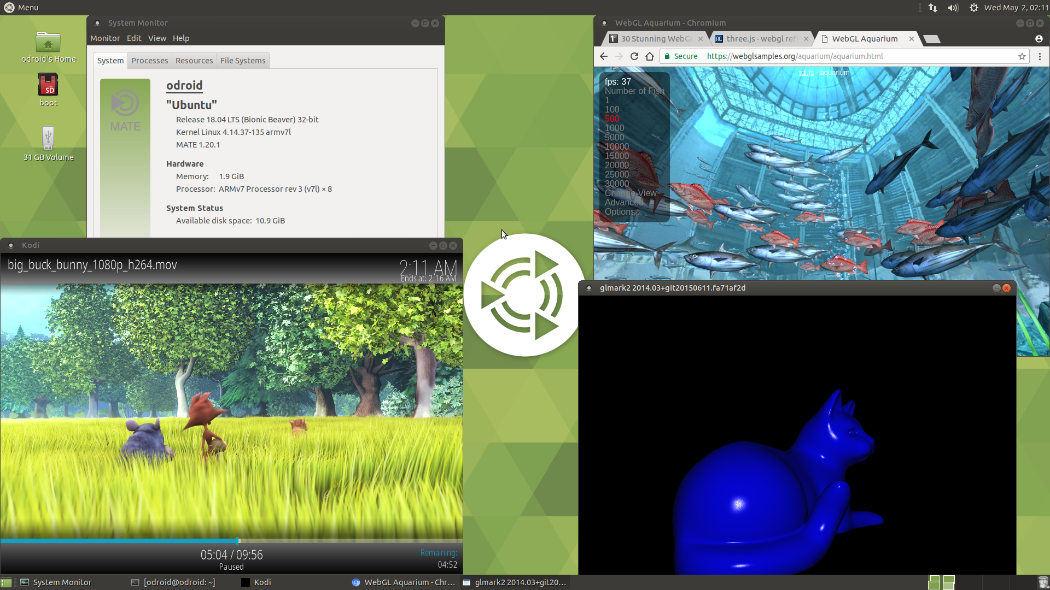Click the MATE logo in System tab
1050x590 pixels.
click(125, 111)
